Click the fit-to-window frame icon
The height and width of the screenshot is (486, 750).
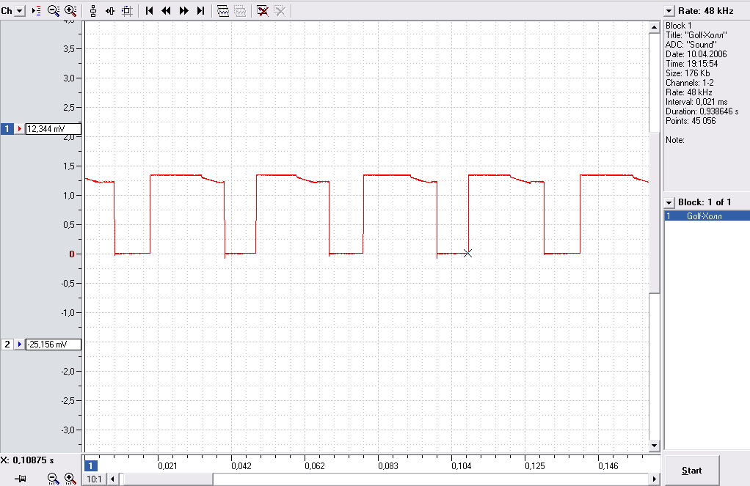click(x=127, y=10)
